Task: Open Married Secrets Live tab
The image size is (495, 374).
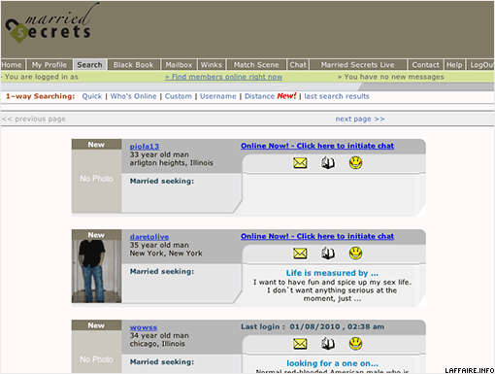Action: point(358,65)
